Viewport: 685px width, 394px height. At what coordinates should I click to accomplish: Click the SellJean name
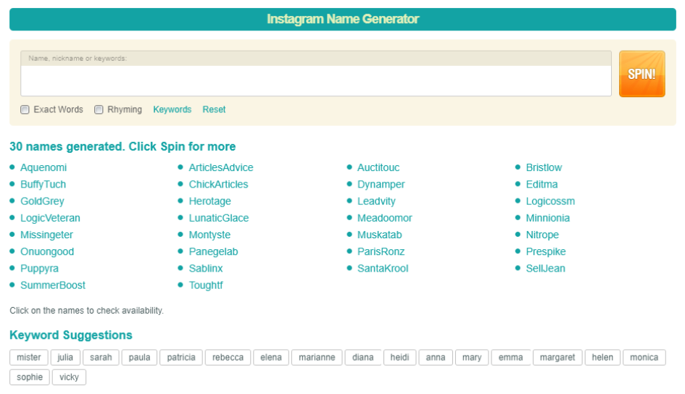tap(546, 268)
